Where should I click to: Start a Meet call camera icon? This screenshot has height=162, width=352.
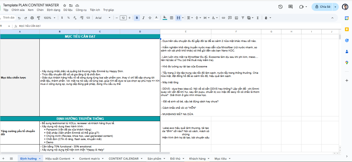tap(301, 7)
